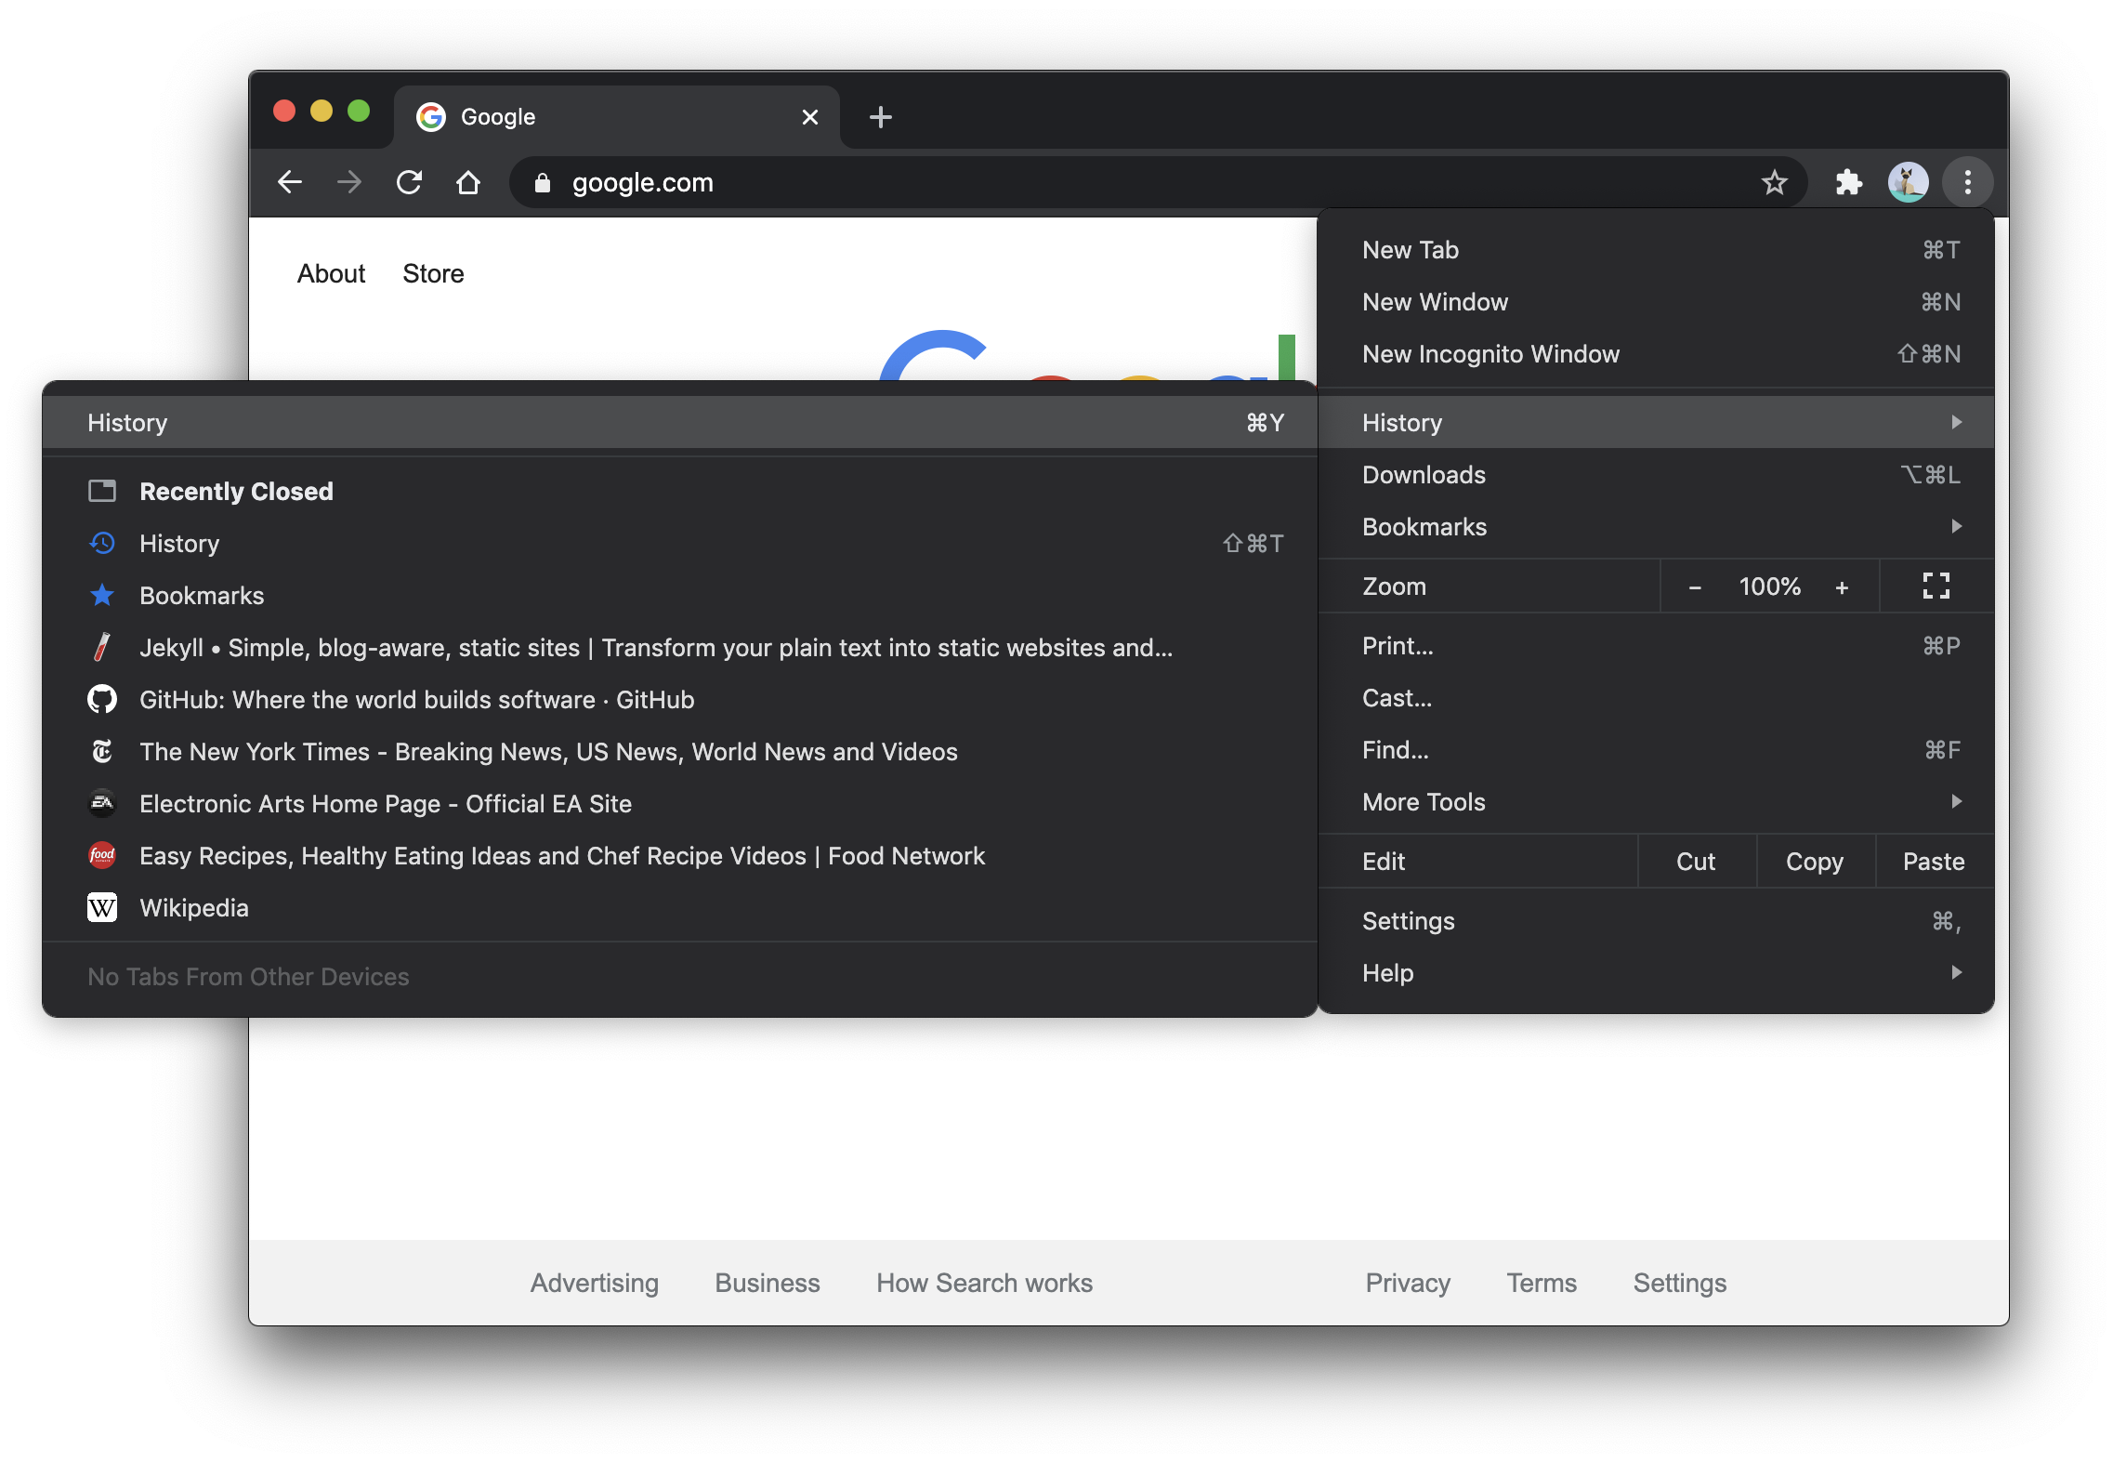The image size is (2113, 1463).
Task: Expand the History submenu arrow
Action: [x=1956, y=422]
